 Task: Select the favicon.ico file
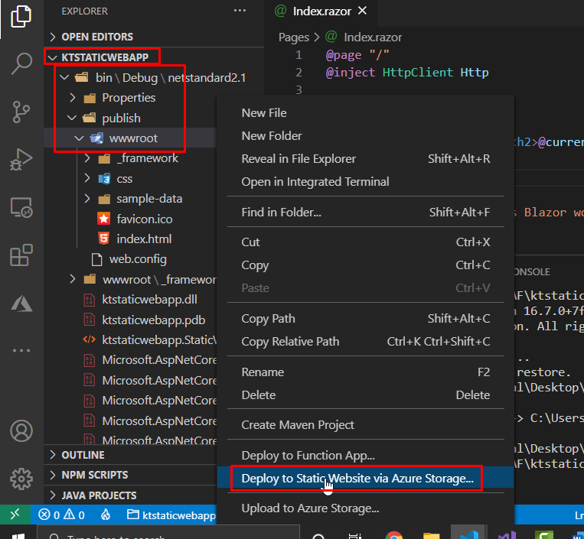tap(144, 219)
